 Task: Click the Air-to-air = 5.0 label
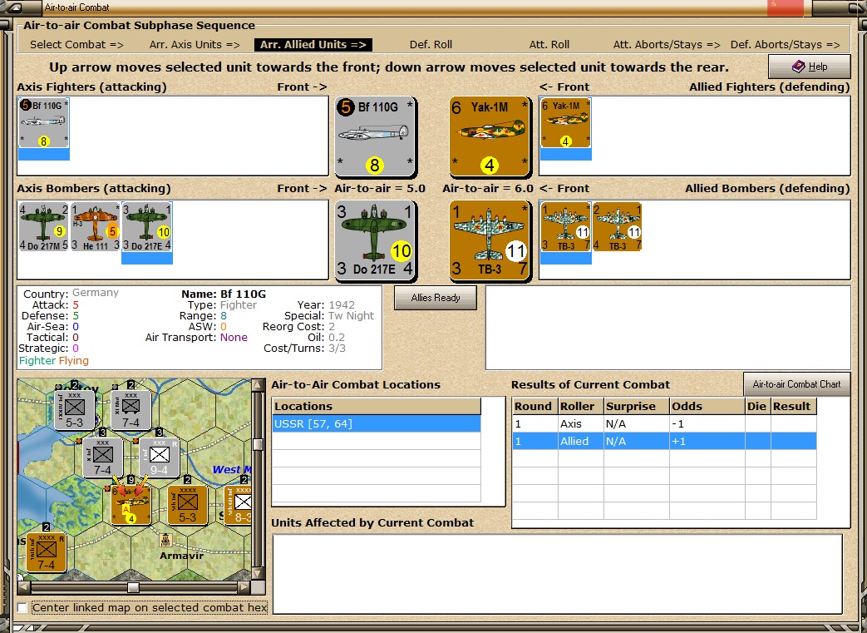[x=380, y=189]
